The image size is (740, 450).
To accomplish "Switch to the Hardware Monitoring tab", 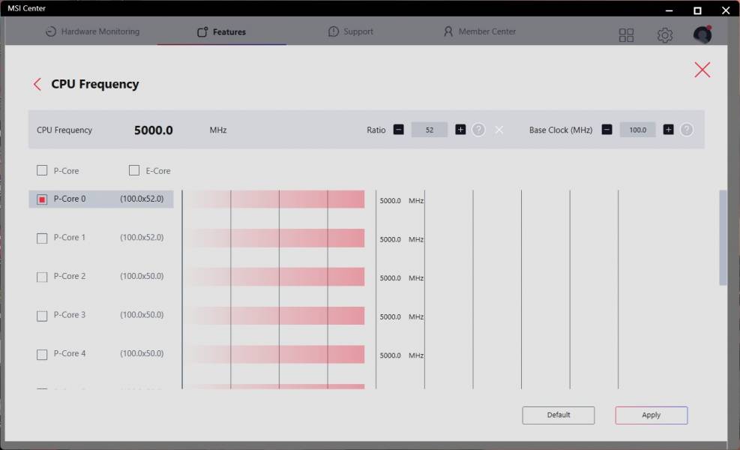I will (92, 31).
